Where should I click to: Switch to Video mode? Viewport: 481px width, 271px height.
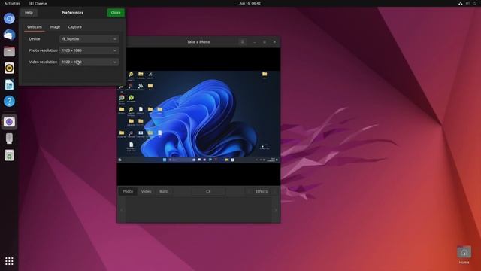click(146, 191)
